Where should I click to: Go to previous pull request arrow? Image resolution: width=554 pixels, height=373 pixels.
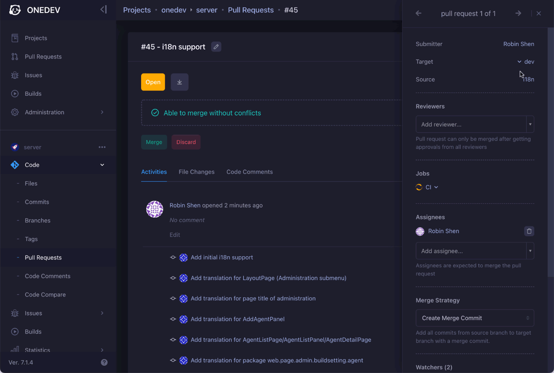coord(418,13)
